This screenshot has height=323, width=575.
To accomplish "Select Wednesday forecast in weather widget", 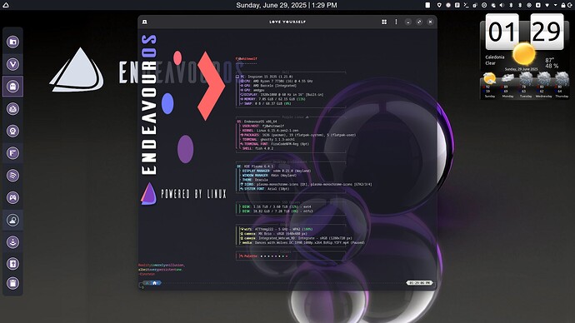I will click(x=544, y=86).
